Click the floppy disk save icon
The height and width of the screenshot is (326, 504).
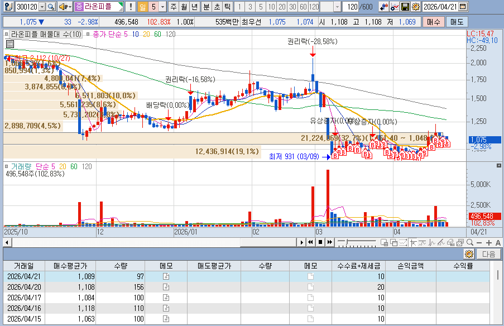(x=405, y=7)
